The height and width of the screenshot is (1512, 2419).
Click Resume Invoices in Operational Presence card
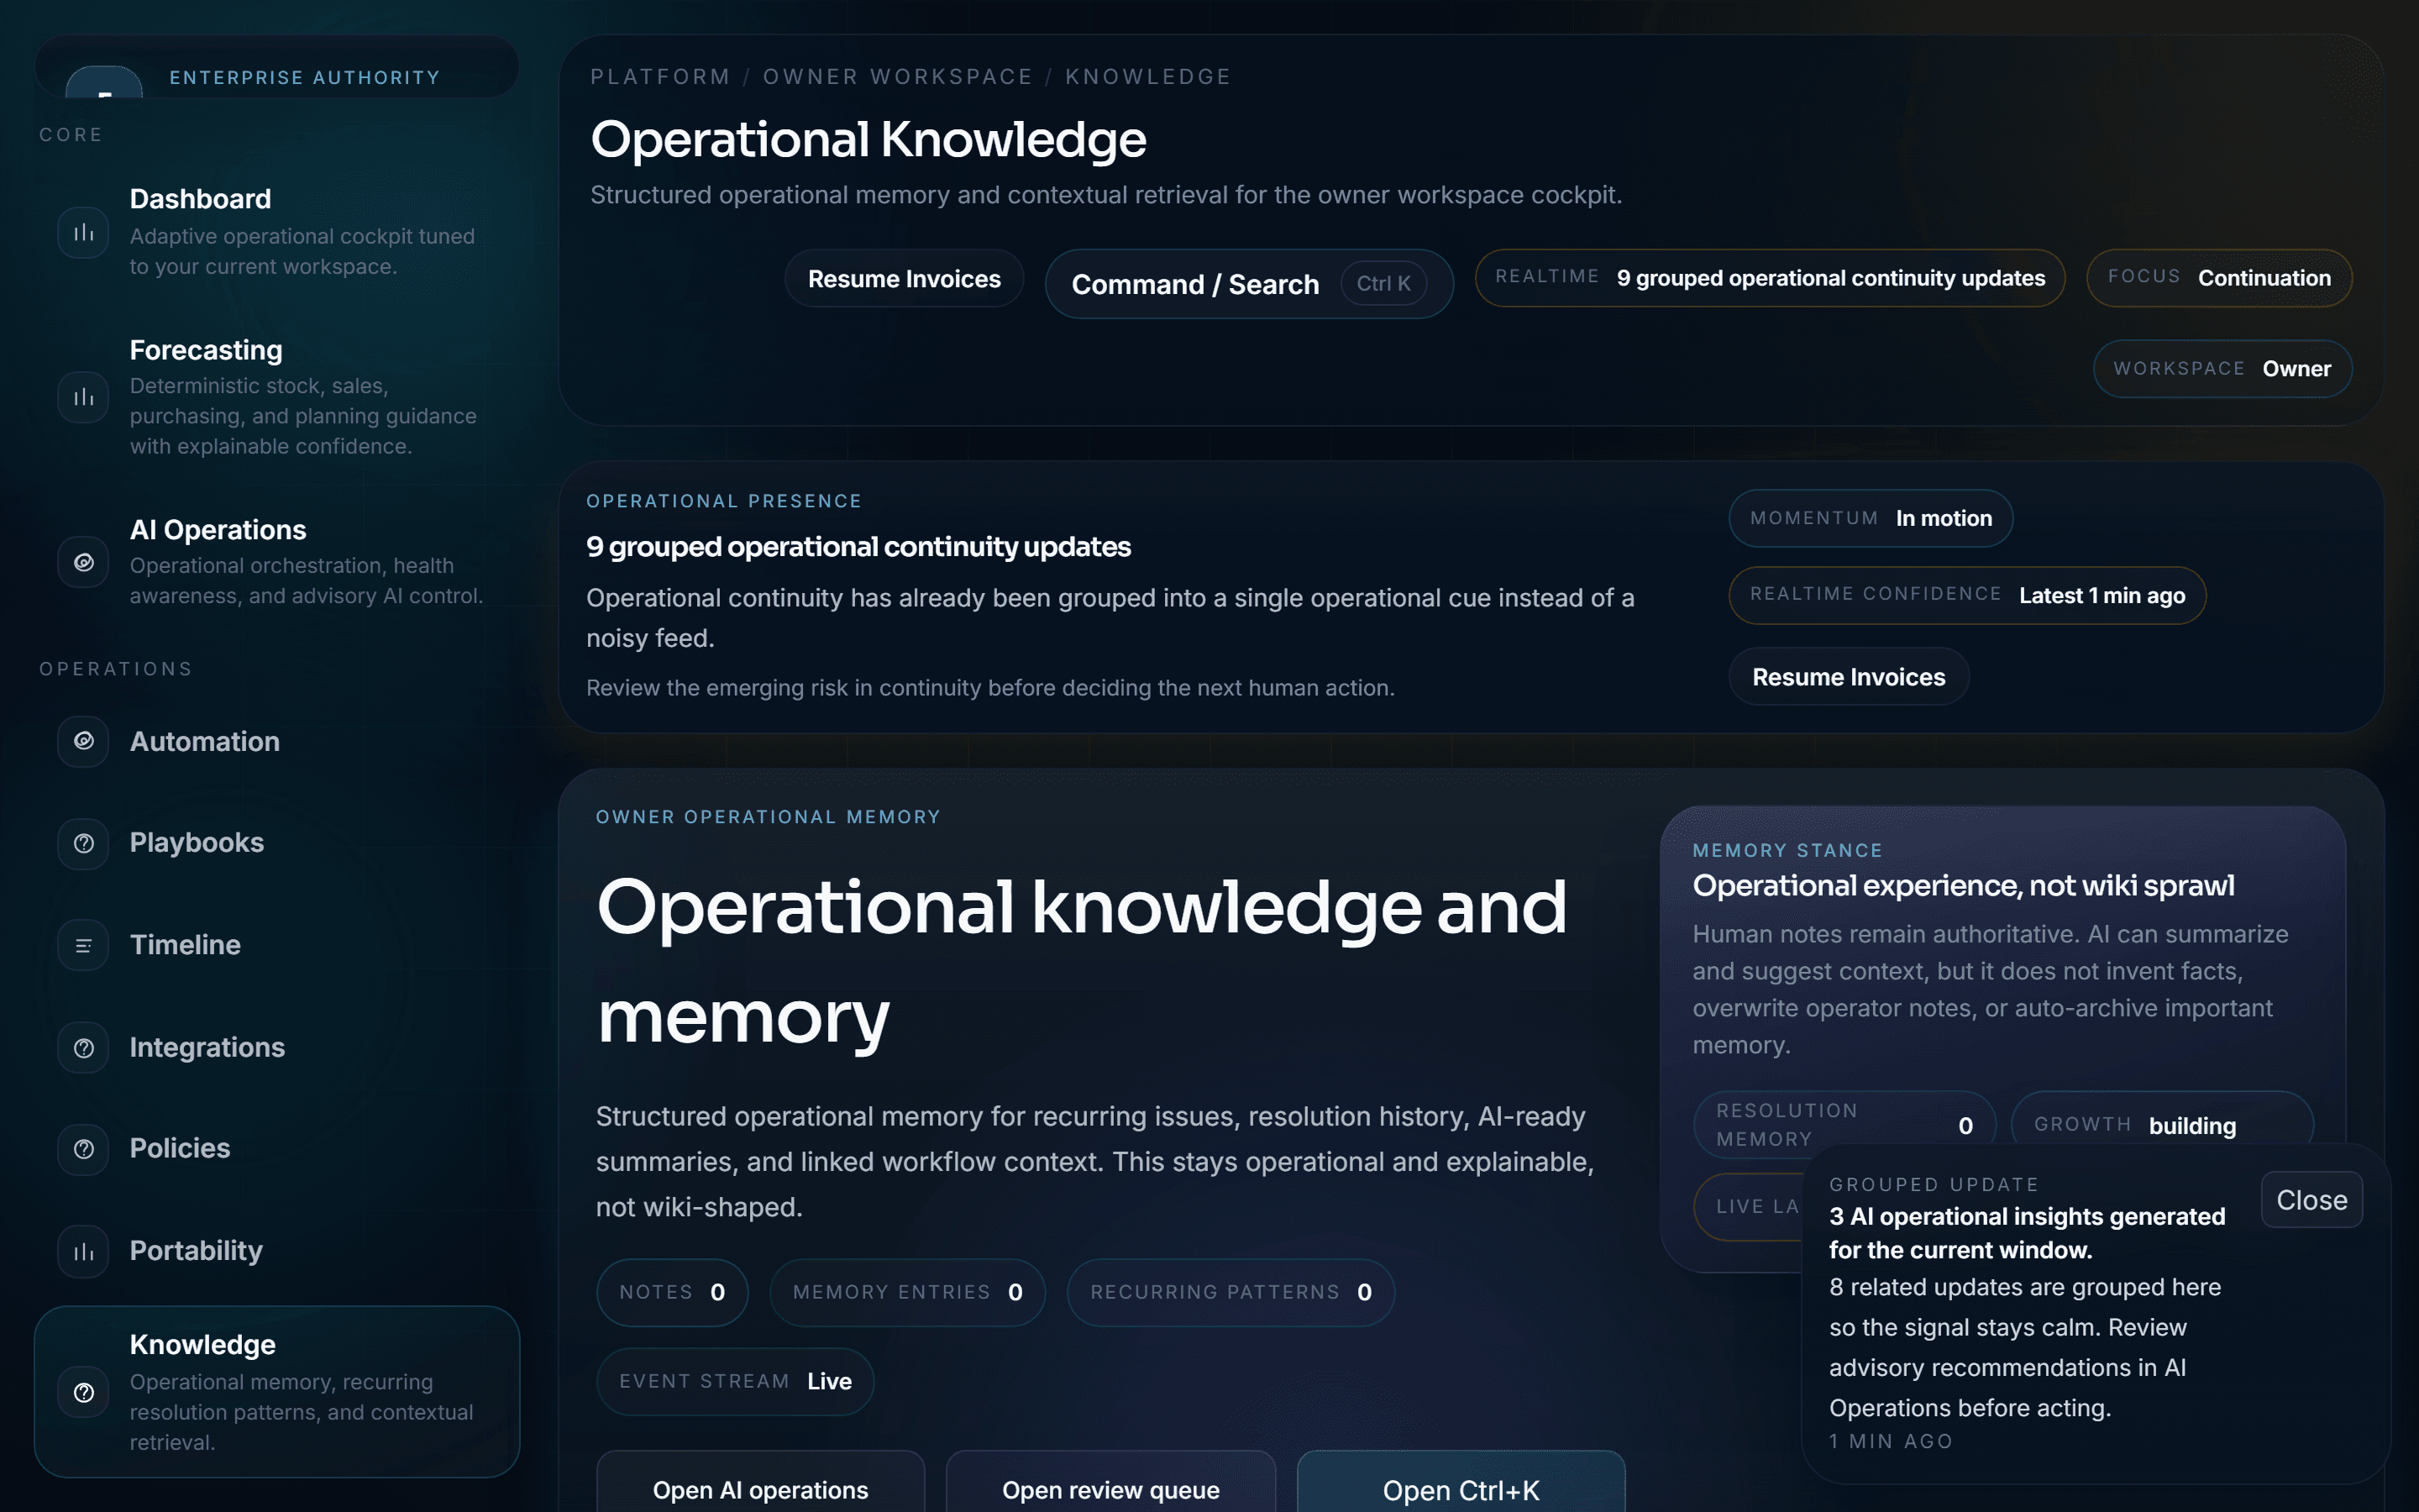coord(1848,677)
